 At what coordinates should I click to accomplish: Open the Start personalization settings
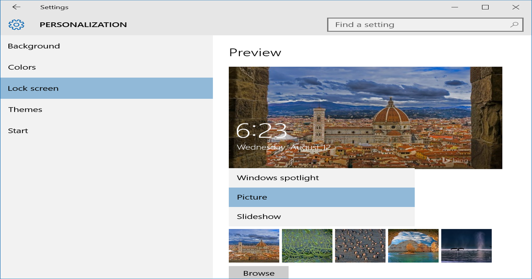pos(18,131)
